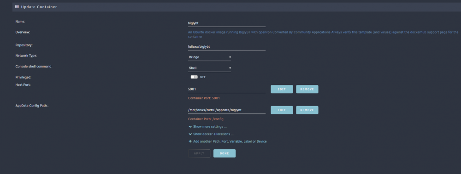Click the Console shell command label
Screen dimensions: 461x174
34,67
